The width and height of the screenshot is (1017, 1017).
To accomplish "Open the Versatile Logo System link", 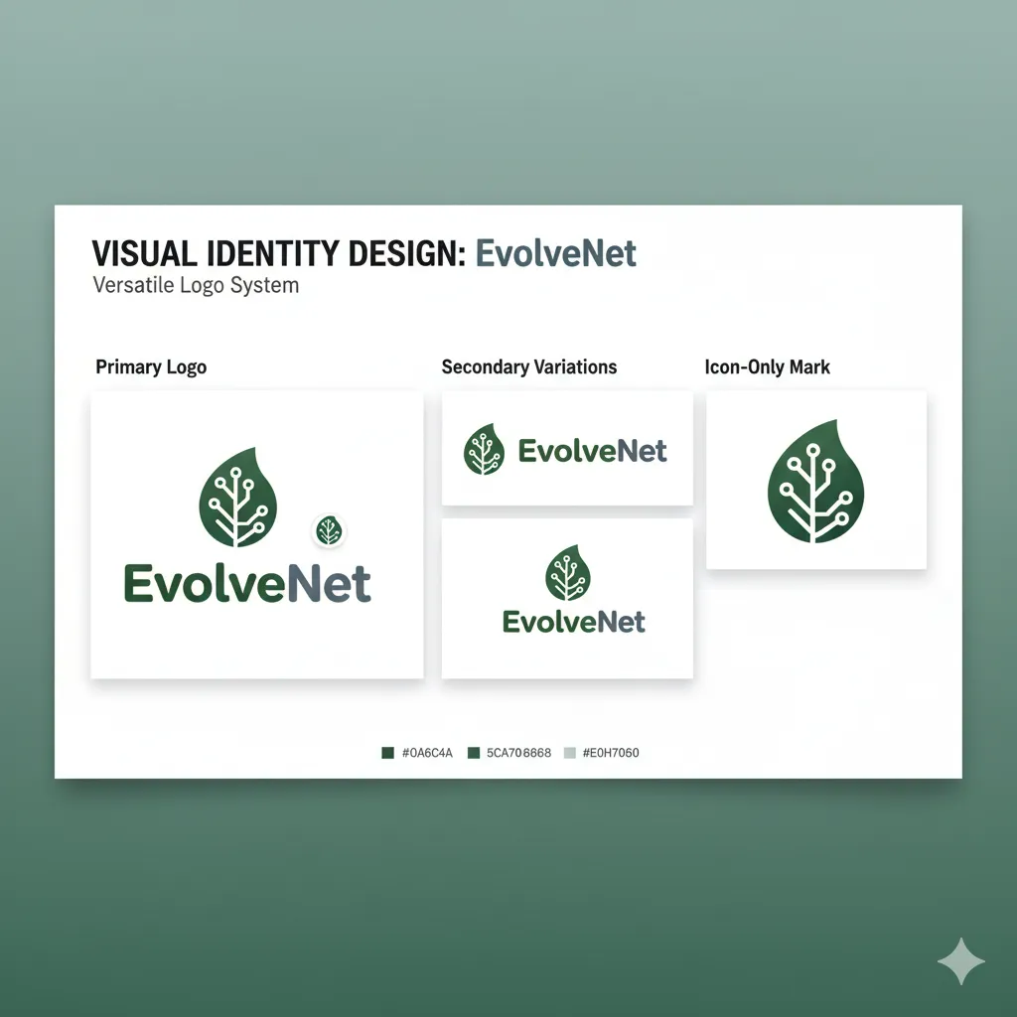I will (x=196, y=285).
